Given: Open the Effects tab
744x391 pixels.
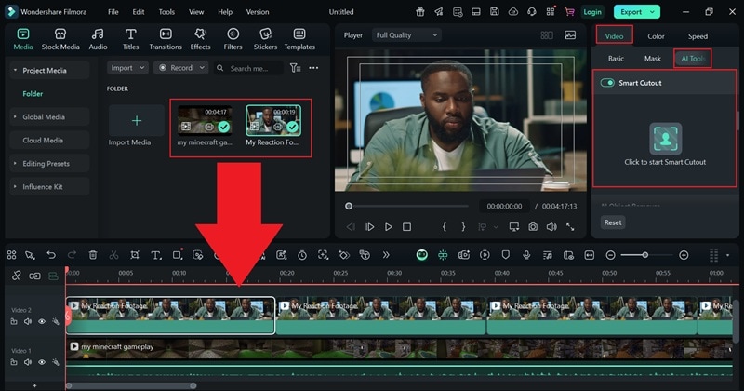Looking at the screenshot, I should point(200,39).
